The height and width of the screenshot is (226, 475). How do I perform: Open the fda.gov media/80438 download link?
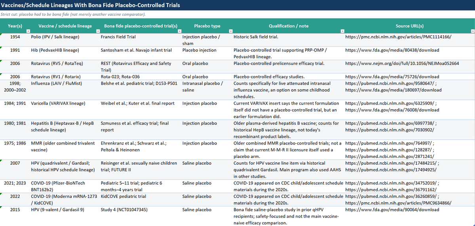coord(392,50)
